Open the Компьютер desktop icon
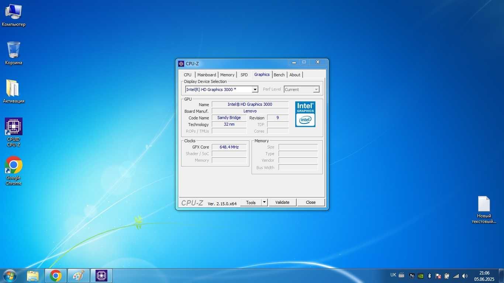Image resolution: width=504 pixels, height=283 pixels. (14, 15)
